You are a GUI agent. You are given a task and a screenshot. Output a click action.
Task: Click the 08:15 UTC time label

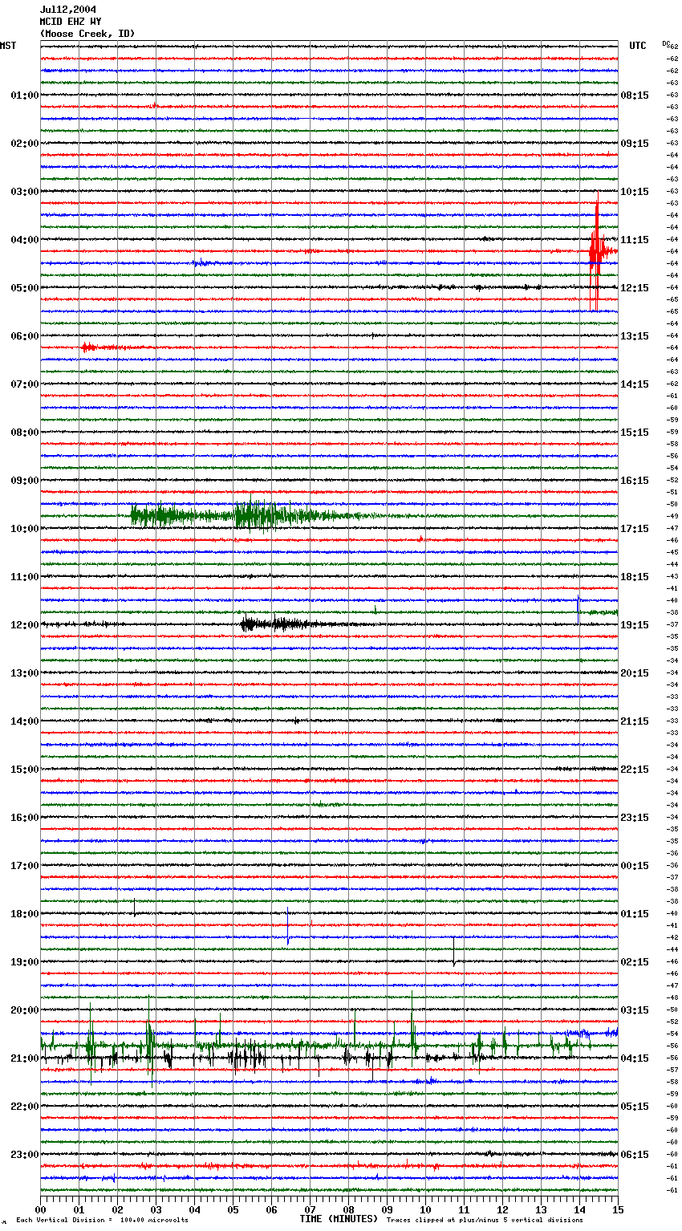tap(635, 95)
